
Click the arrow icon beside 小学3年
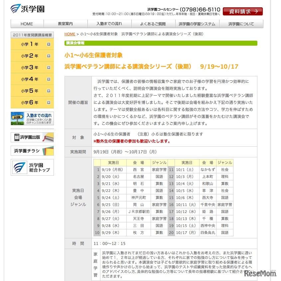49,68
